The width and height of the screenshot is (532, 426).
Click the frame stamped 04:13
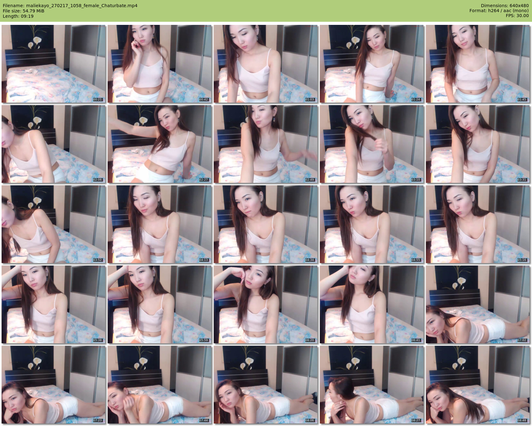(x=160, y=224)
